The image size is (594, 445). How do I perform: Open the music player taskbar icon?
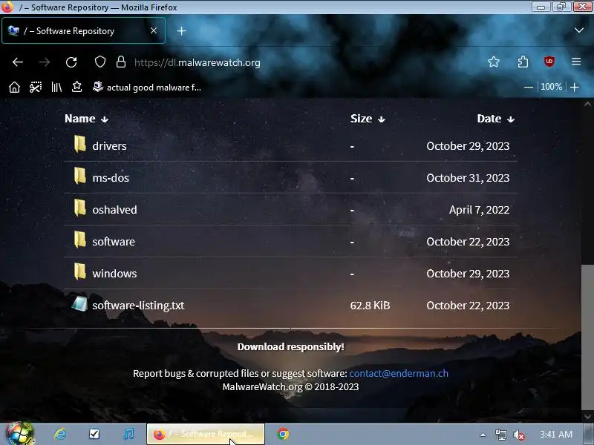click(x=128, y=434)
